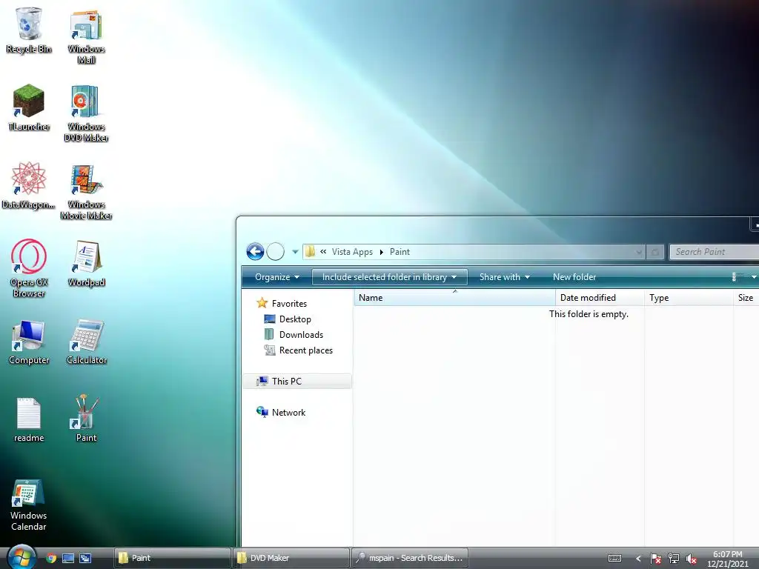Sort by Name column header

[454, 298]
